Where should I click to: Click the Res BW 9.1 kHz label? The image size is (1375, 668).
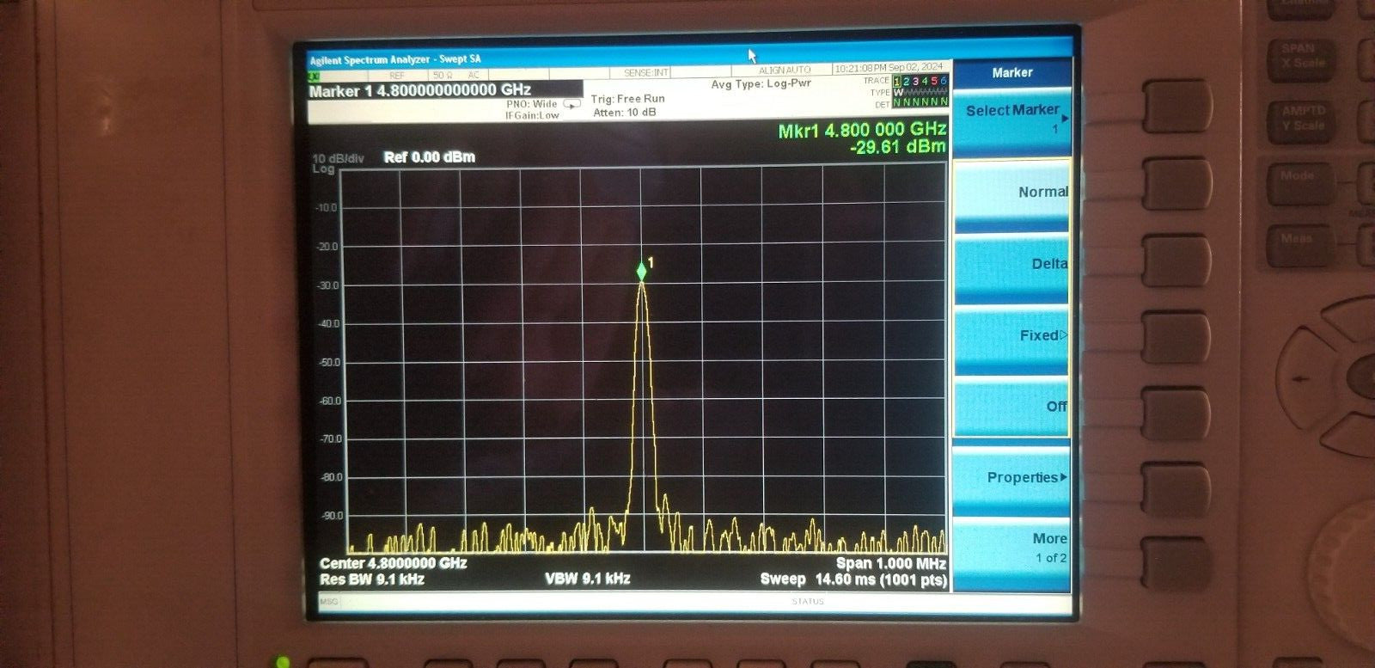[x=371, y=579]
